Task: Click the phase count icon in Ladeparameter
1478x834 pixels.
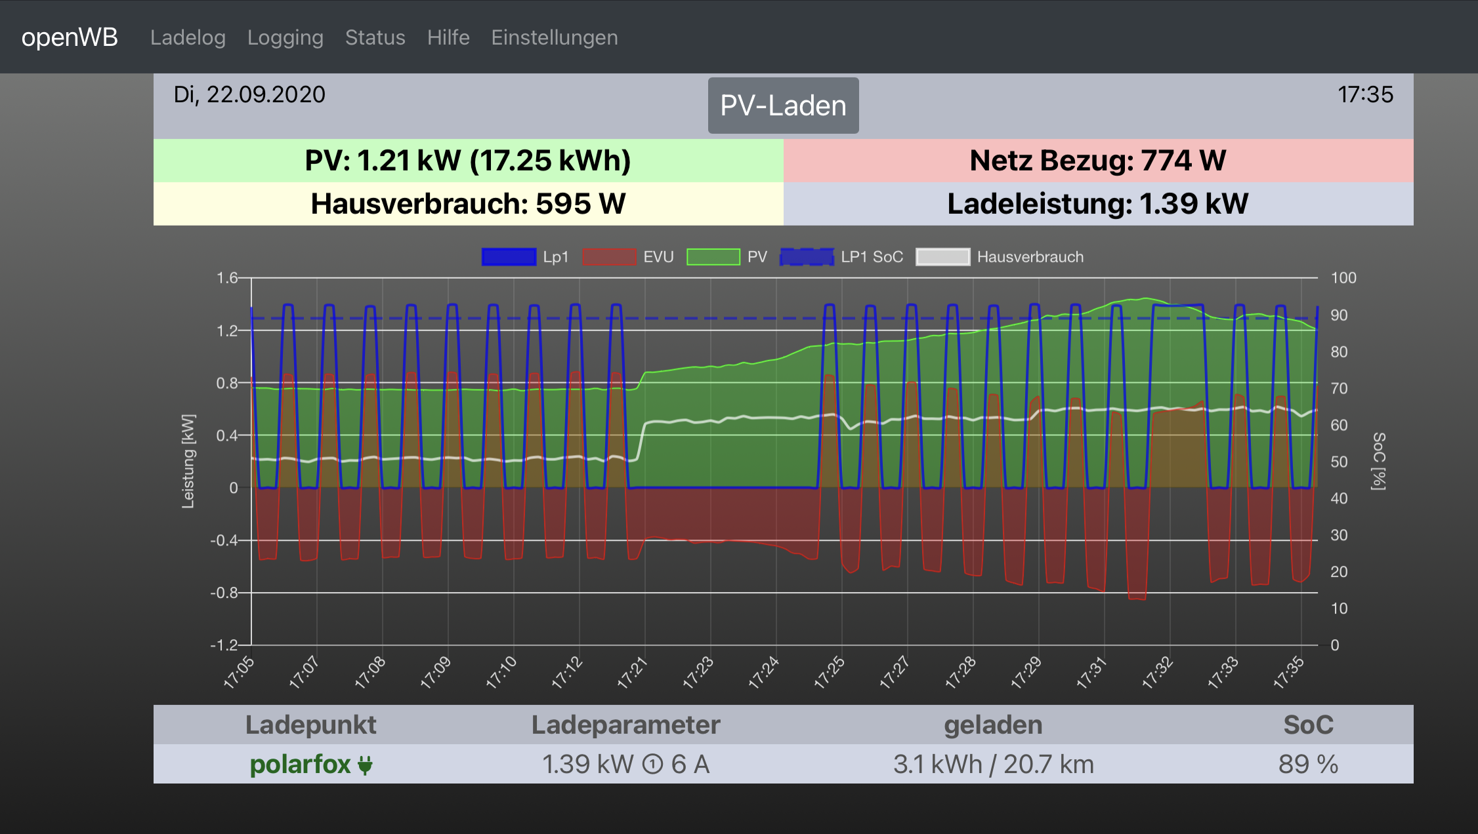Action: click(x=652, y=764)
